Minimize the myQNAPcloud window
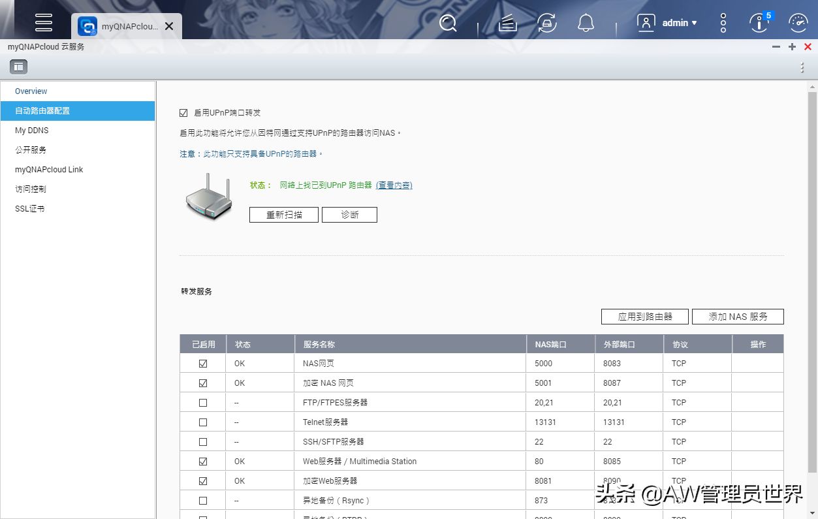818x519 pixels. pyautogui.click(x=776, y=47)
